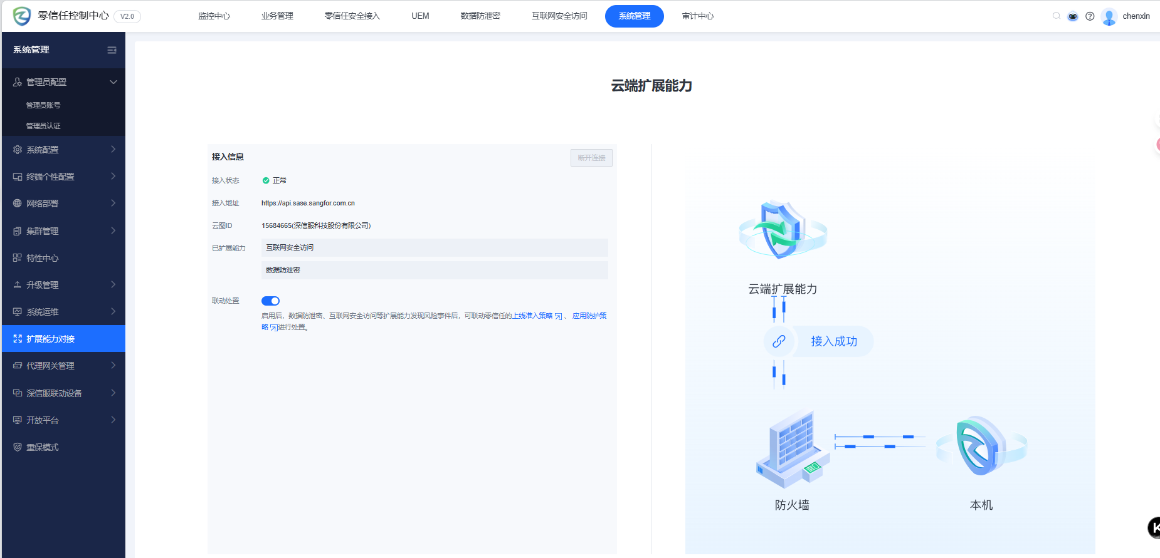Image resolution: width=1160 pixels, height=558 pixels.
Task: Switch to the 监控中心 tab
Action: (x=214, y=16)
